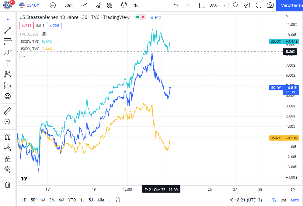
Task: Click the 10:18:21 (UTC+2) timezone clock
Action: pos(245,200)
